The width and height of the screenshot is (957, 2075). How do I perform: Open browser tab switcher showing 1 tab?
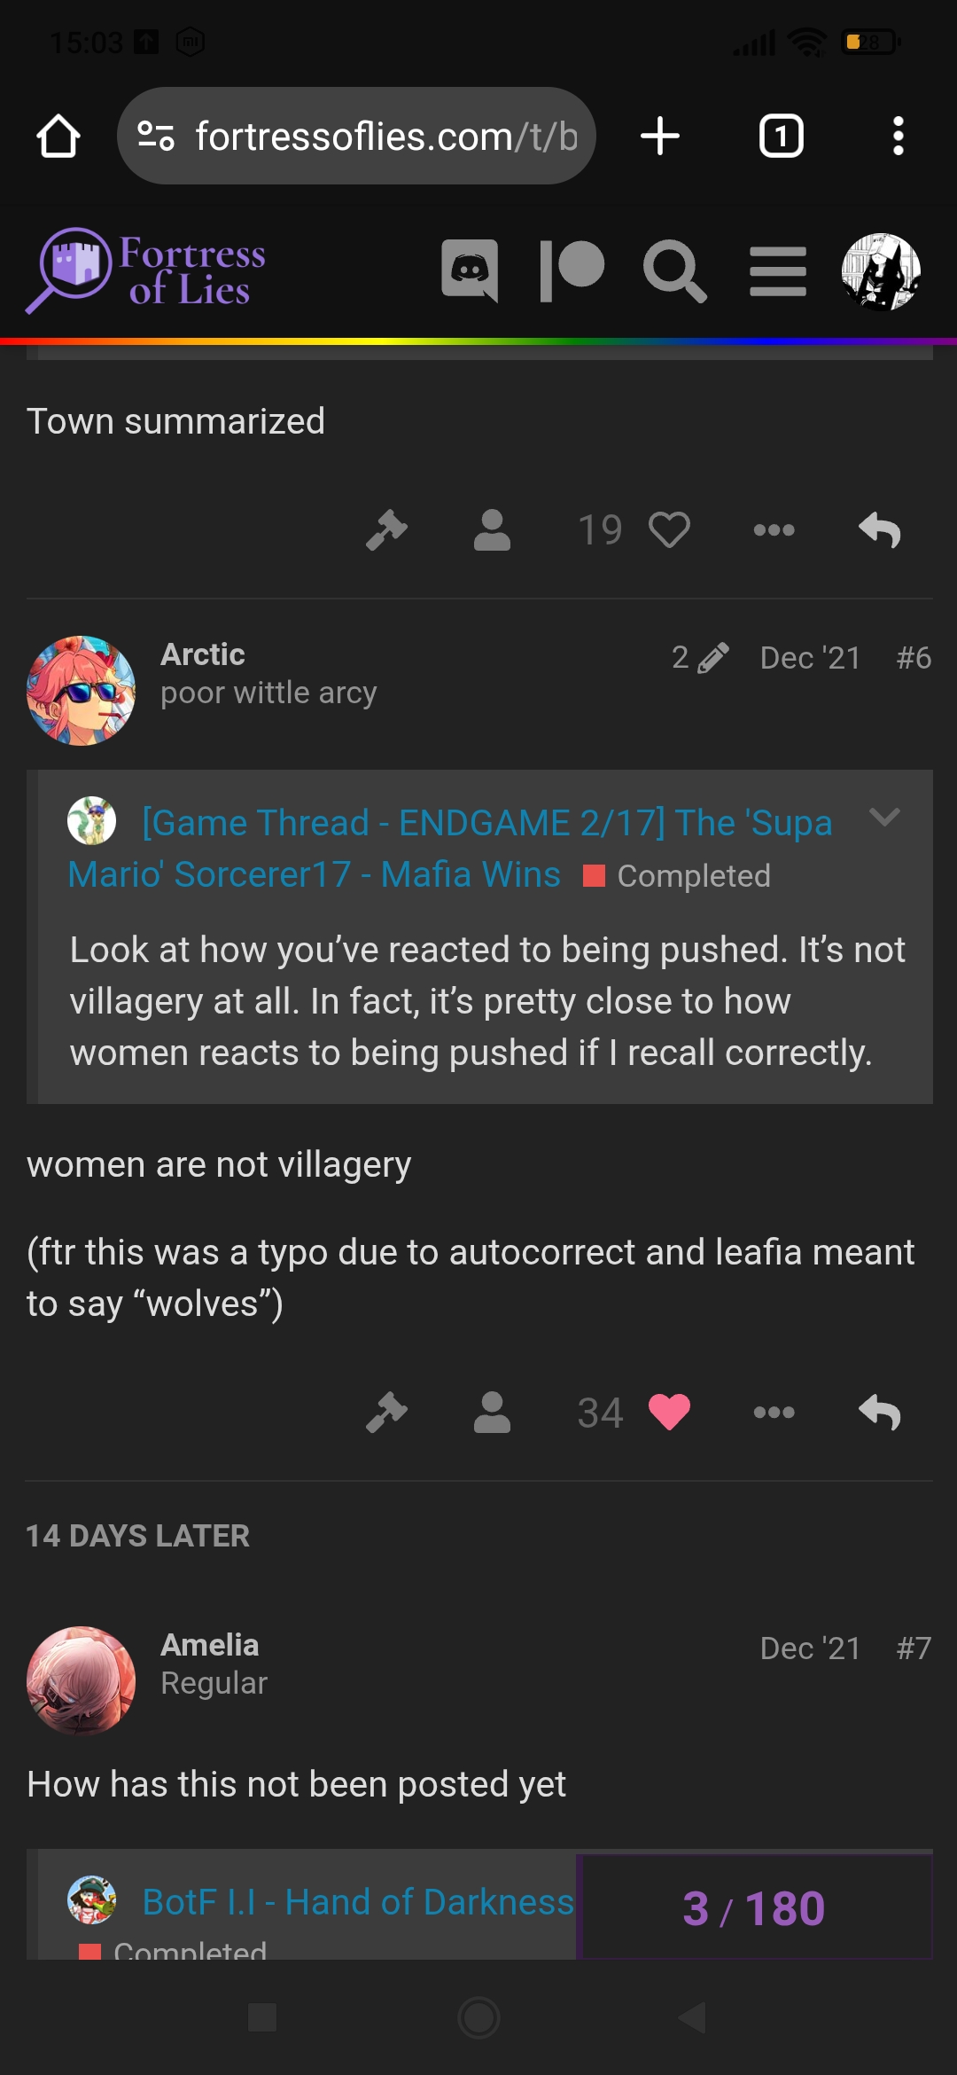pyautogui.click(x=781, y=137)
